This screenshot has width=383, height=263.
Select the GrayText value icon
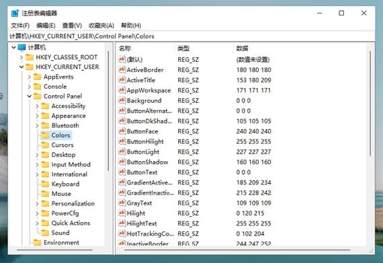[x=122, y=203]
